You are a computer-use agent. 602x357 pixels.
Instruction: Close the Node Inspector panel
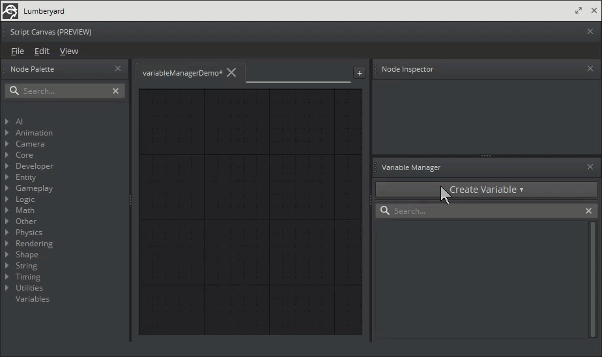590,68
